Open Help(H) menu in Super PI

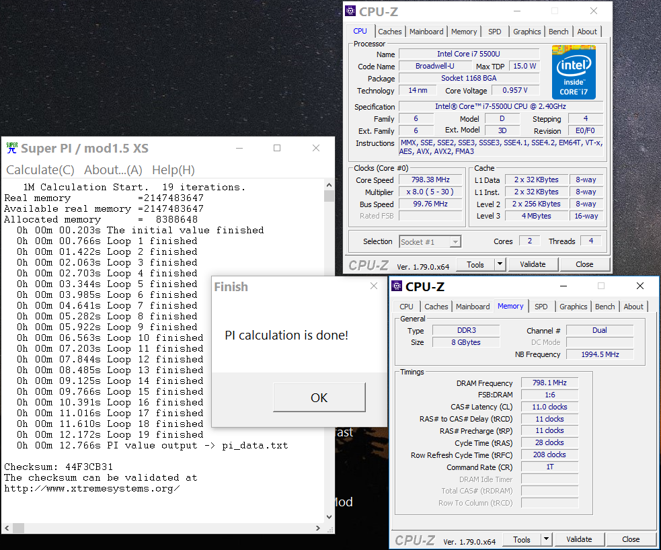point(173,170)
